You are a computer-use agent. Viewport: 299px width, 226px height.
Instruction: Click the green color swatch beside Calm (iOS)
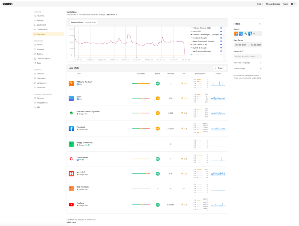(191, 31)
